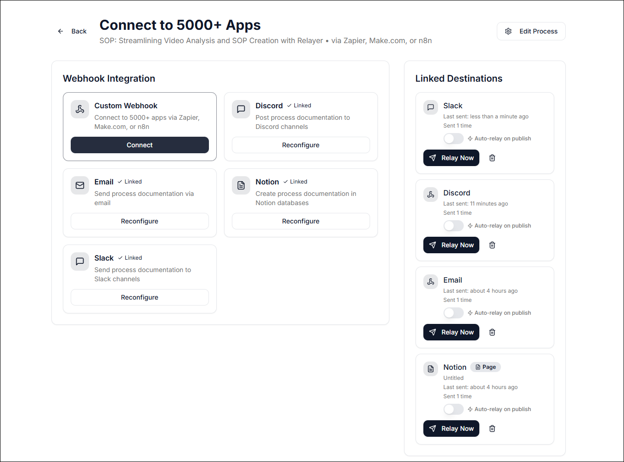The width and height of the screenshot is (624, 462).
Task: Click the Slack chat icon in Webhook Integration
Action: (79, 262)
